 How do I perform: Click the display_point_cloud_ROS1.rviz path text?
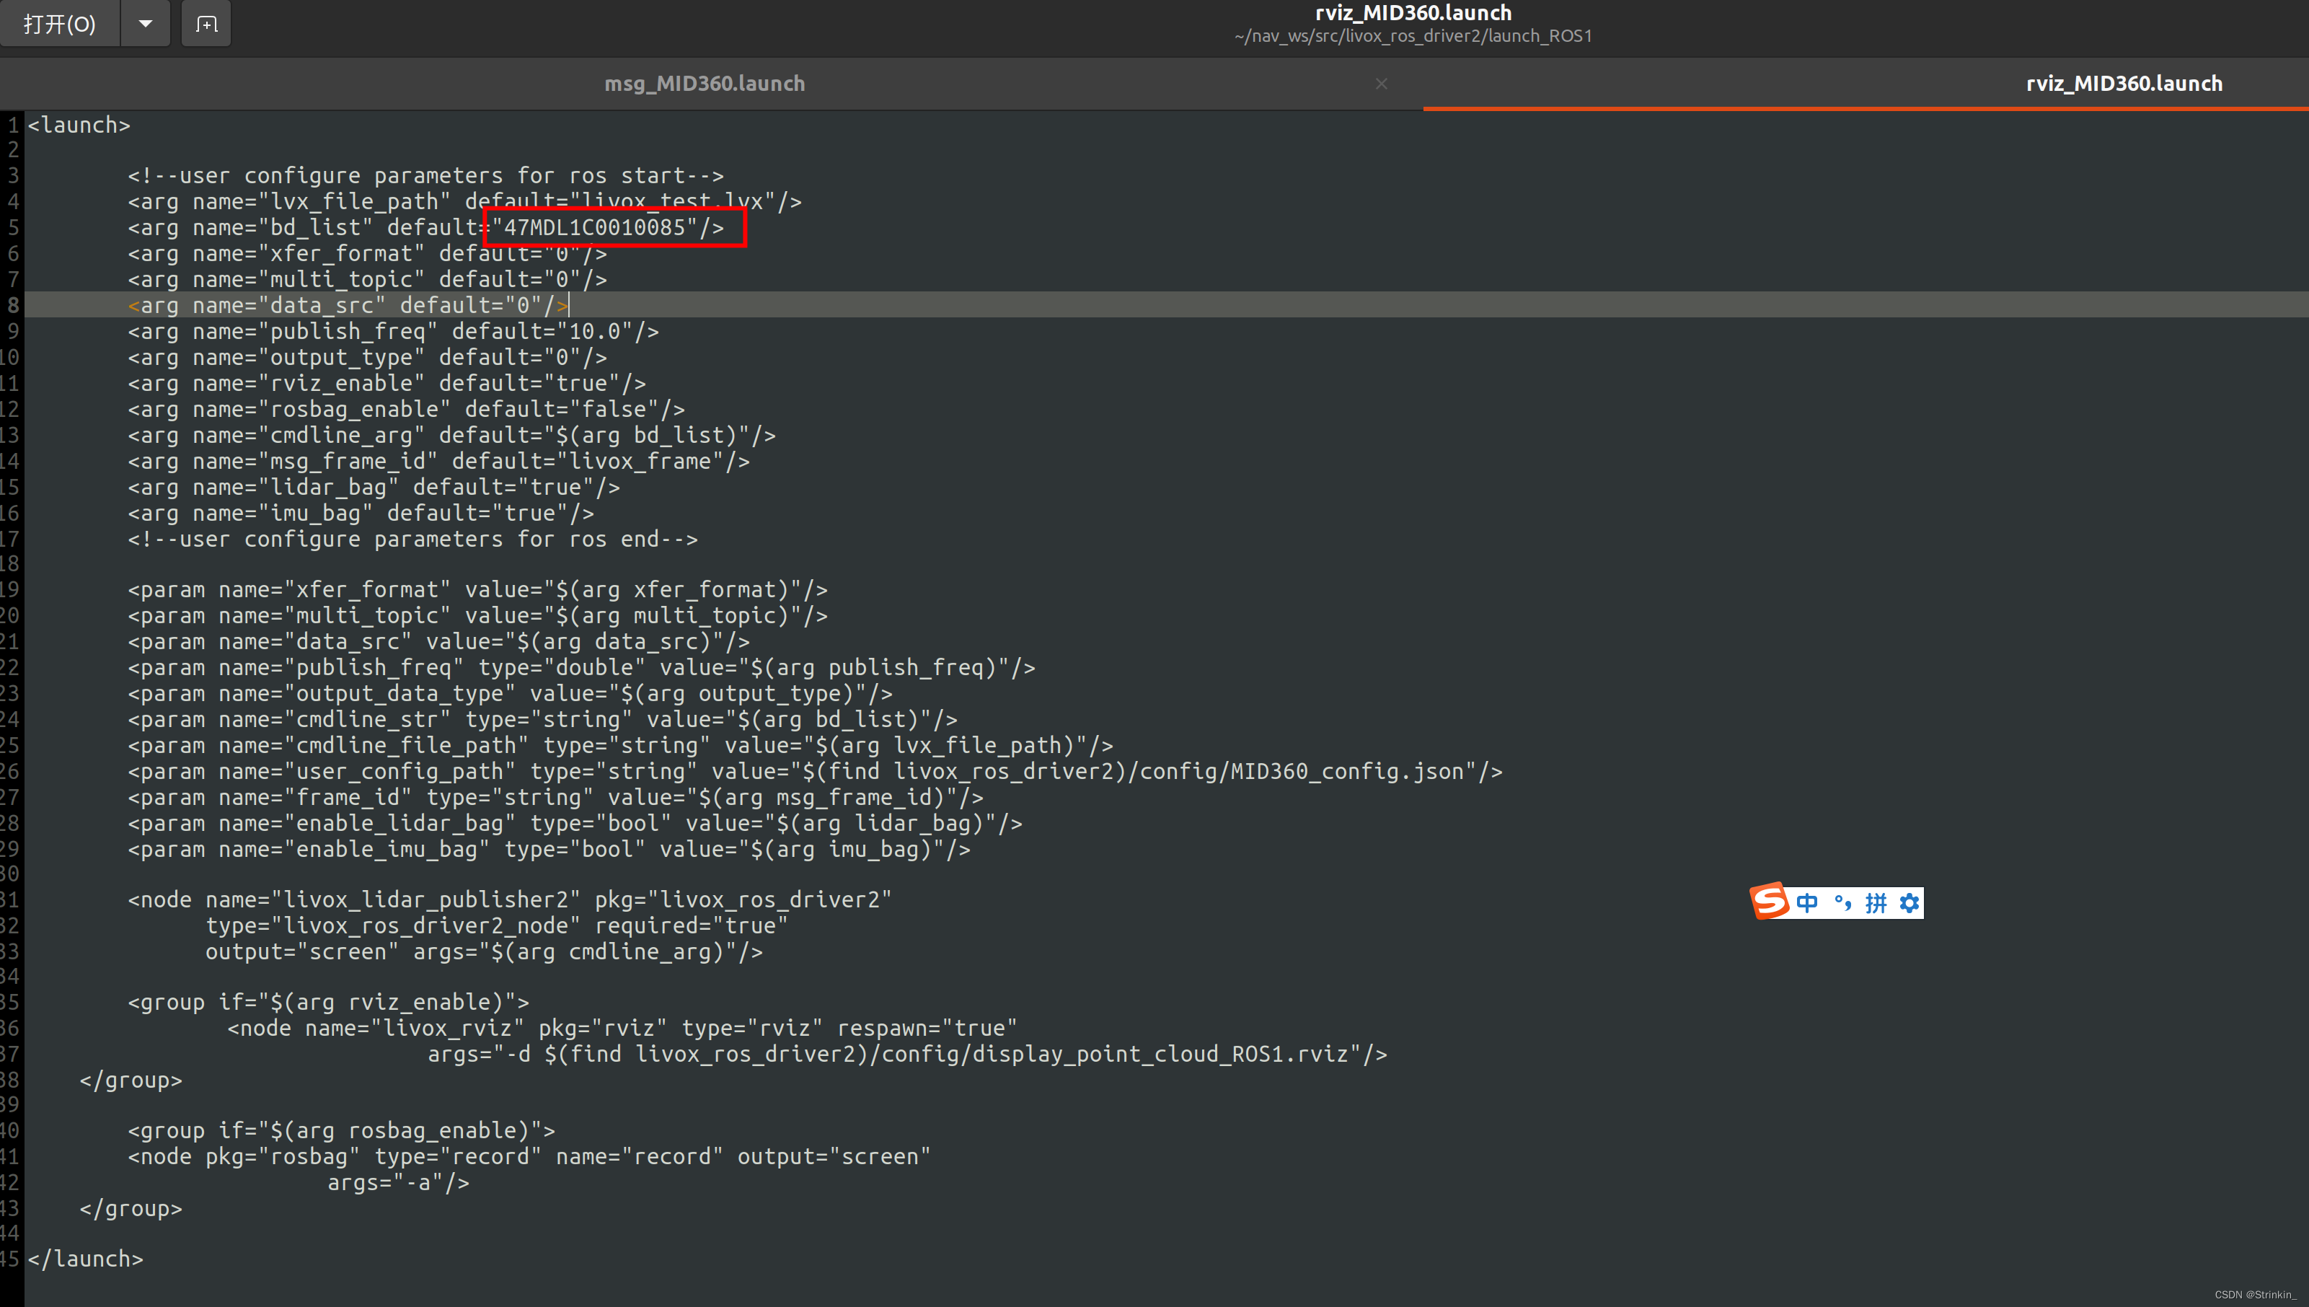(1162, 1055)
